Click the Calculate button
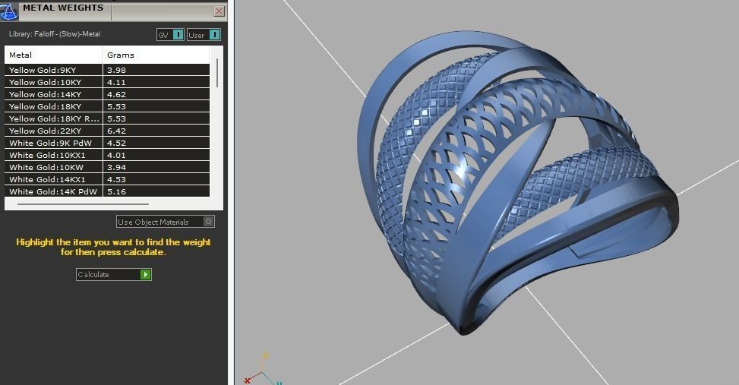The width and height of the screenshot is (739, 385). [114, 274]
